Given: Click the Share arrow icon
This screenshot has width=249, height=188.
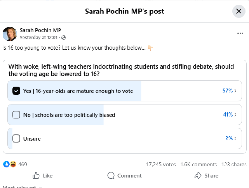Looking at the screenshot, I should [x=198, y=175].
